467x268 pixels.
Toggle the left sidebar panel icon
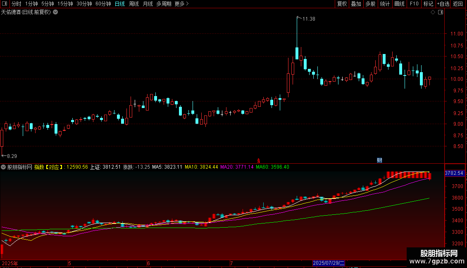tap(5, 4)
